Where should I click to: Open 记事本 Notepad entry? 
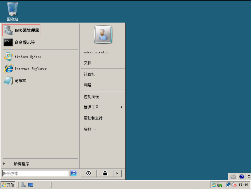click(15, 81)
